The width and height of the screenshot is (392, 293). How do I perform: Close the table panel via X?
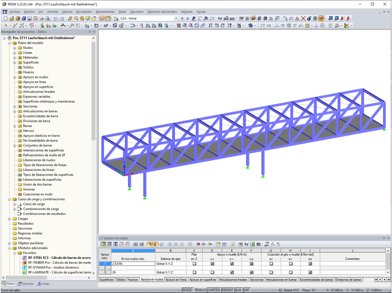[388, 238]
